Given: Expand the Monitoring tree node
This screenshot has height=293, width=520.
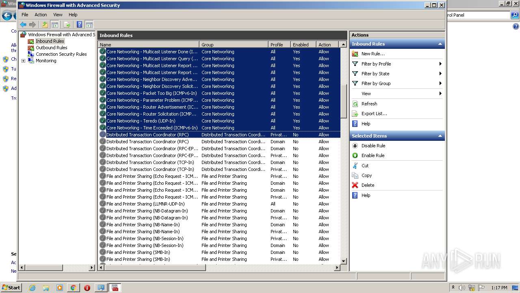Looking at the screenshot, I should pyautogui.click(x=23, y=61).
